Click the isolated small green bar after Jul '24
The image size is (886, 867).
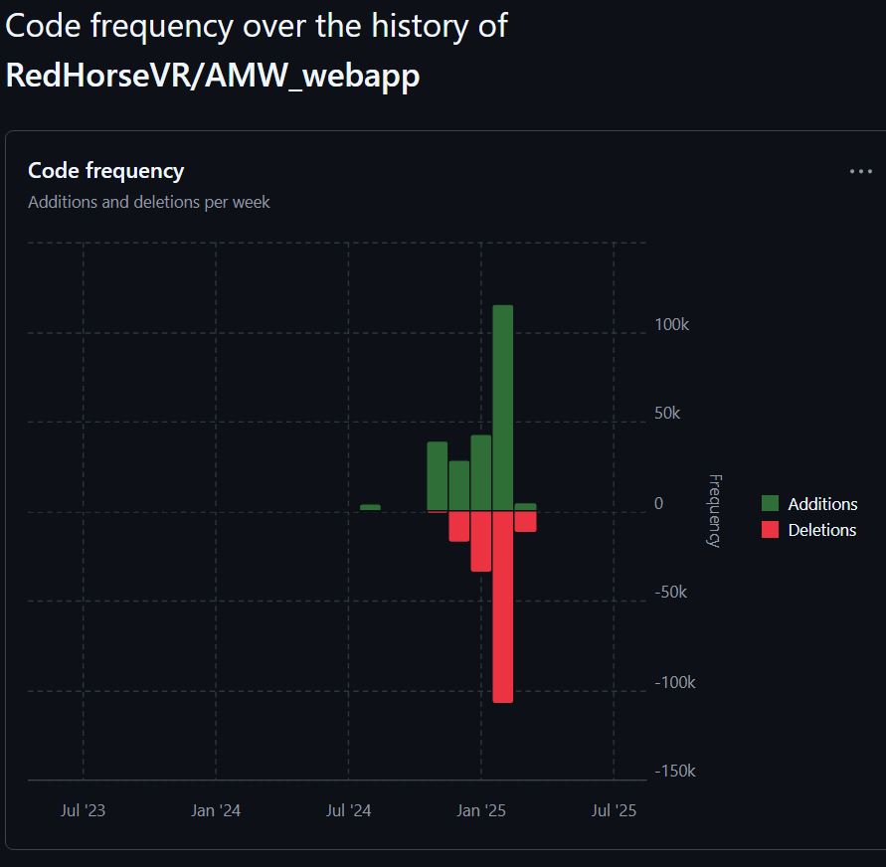tap(370, 507)
